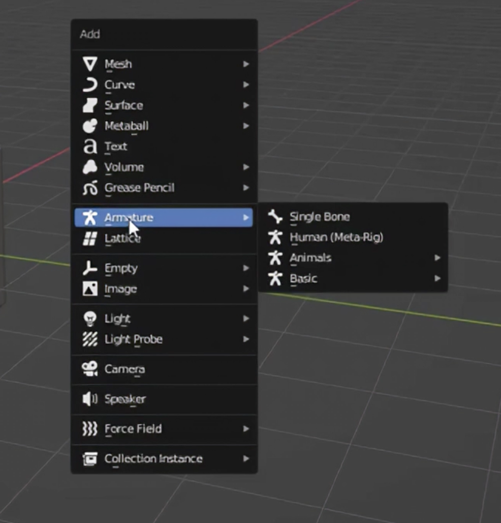Expand the Surface submenu arrow
Image resolution: width=501 pixels, height=523 pixels.
(246, 105)
